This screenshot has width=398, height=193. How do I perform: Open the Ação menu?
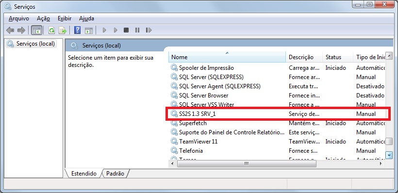click(x=43, y=18)
